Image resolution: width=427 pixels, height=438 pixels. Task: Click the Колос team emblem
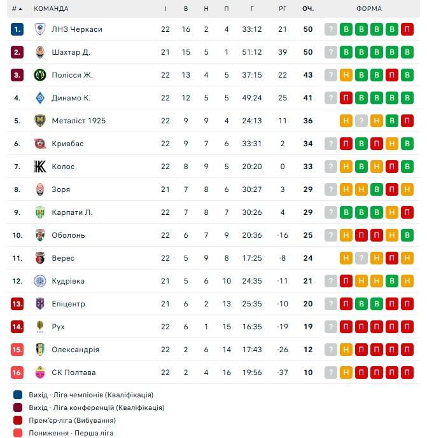[40, 167]
